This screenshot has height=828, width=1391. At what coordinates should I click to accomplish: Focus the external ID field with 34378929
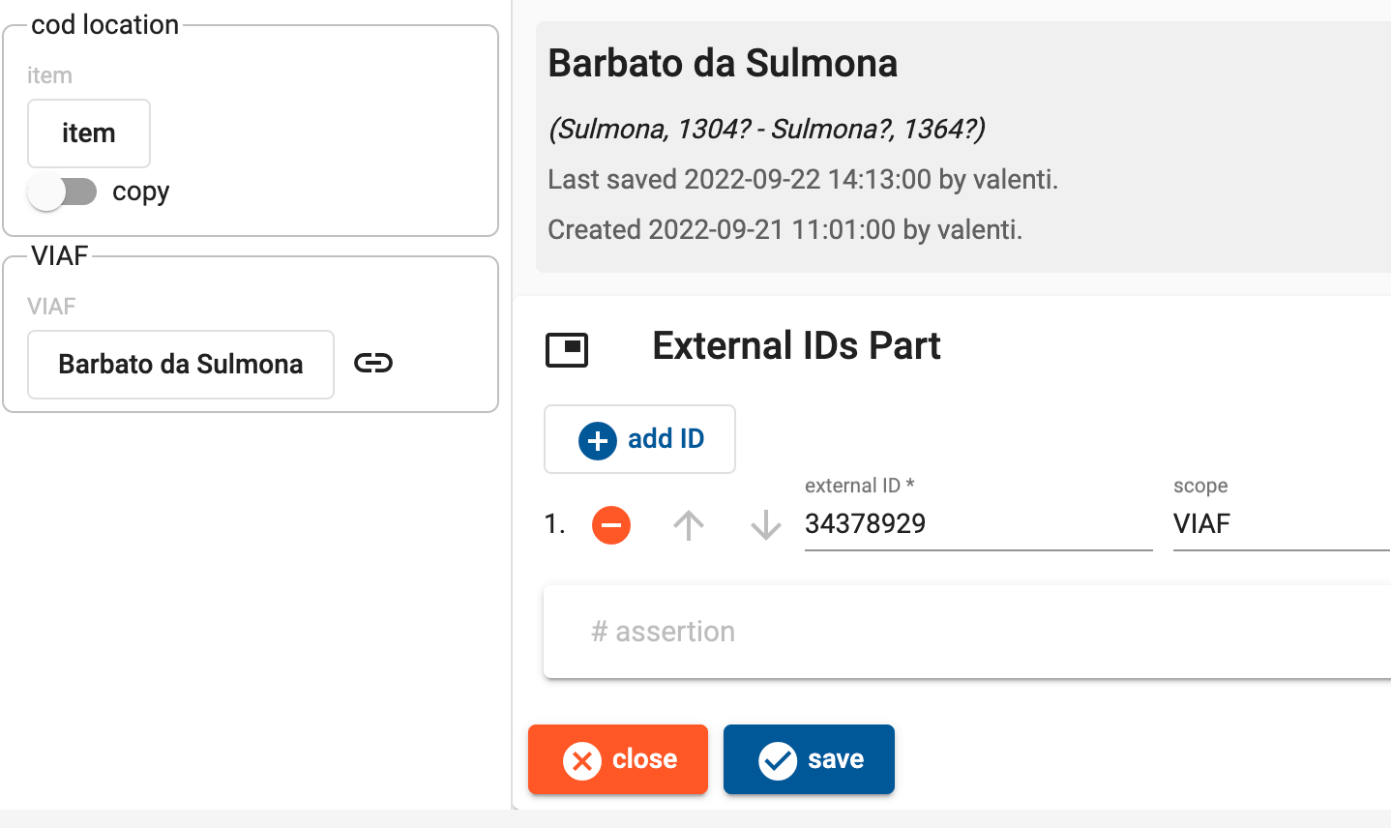click(978, 524)
